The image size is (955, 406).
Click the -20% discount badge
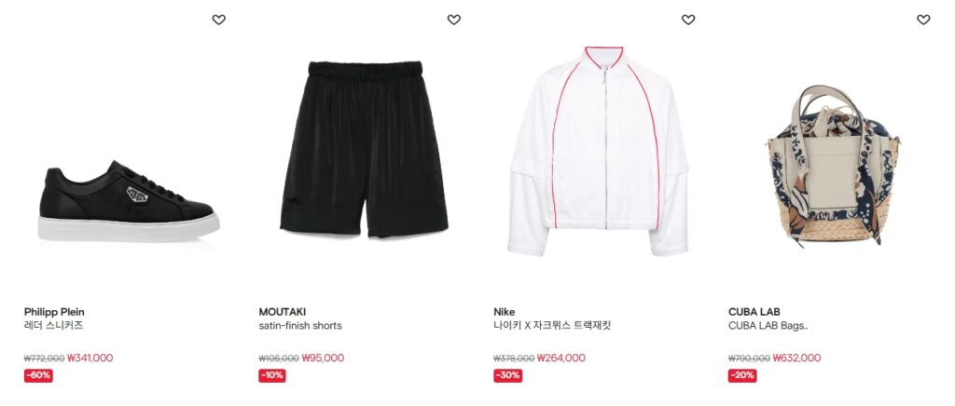[742, 375]
